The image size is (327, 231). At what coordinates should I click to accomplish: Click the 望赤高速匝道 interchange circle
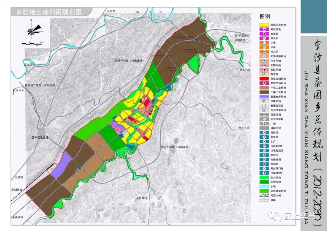click(41, 132)
